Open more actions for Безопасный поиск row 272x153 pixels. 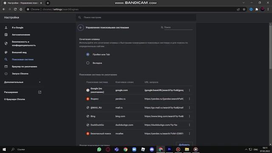coord(190,133)
